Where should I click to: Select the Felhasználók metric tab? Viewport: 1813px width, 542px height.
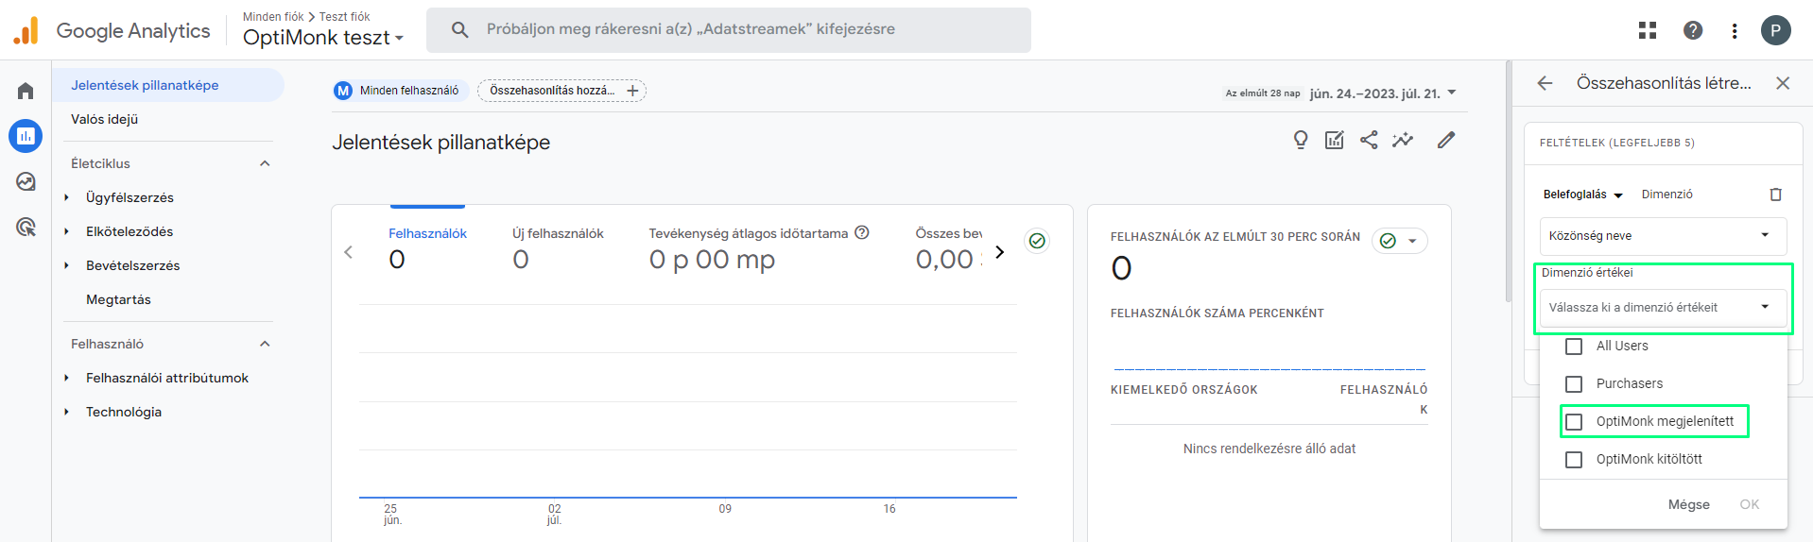[427, 247]
